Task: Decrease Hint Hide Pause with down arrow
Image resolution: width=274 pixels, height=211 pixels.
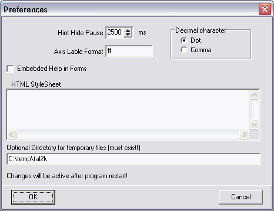Action: pos(128,35)
